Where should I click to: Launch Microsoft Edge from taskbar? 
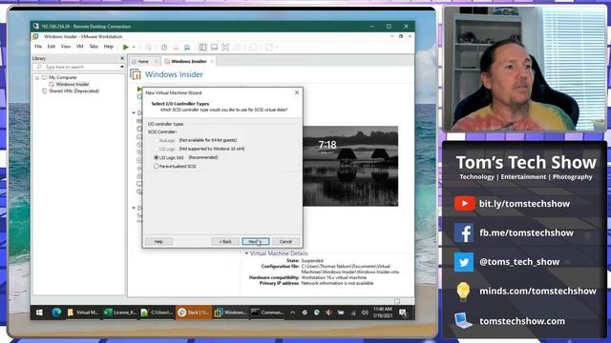pyautogui.click(x=56, y=313)
